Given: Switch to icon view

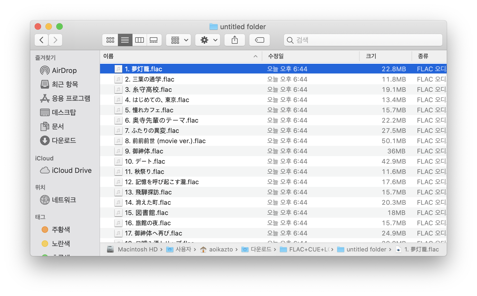Looking at the screenshot, I should tap(110, 40).
